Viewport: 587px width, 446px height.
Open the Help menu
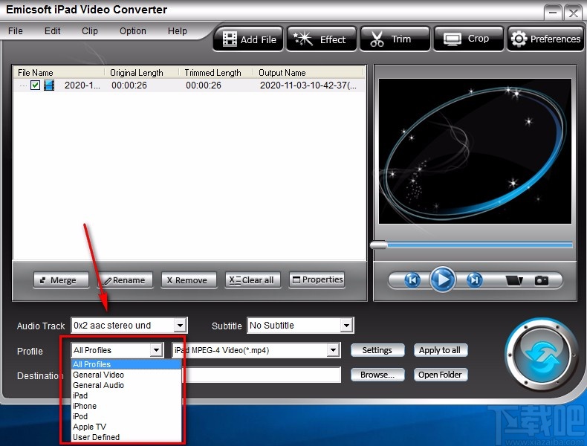click(x=178, y=30)
